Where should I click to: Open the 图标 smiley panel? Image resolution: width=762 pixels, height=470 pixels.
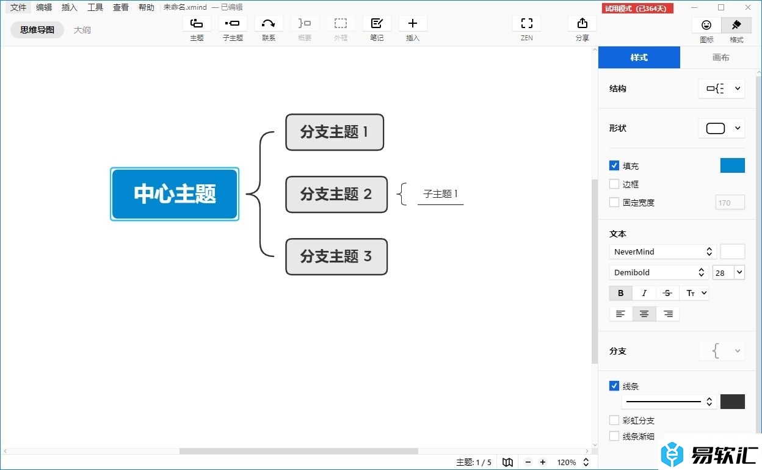pyautogui.click(x=706, y=25)
